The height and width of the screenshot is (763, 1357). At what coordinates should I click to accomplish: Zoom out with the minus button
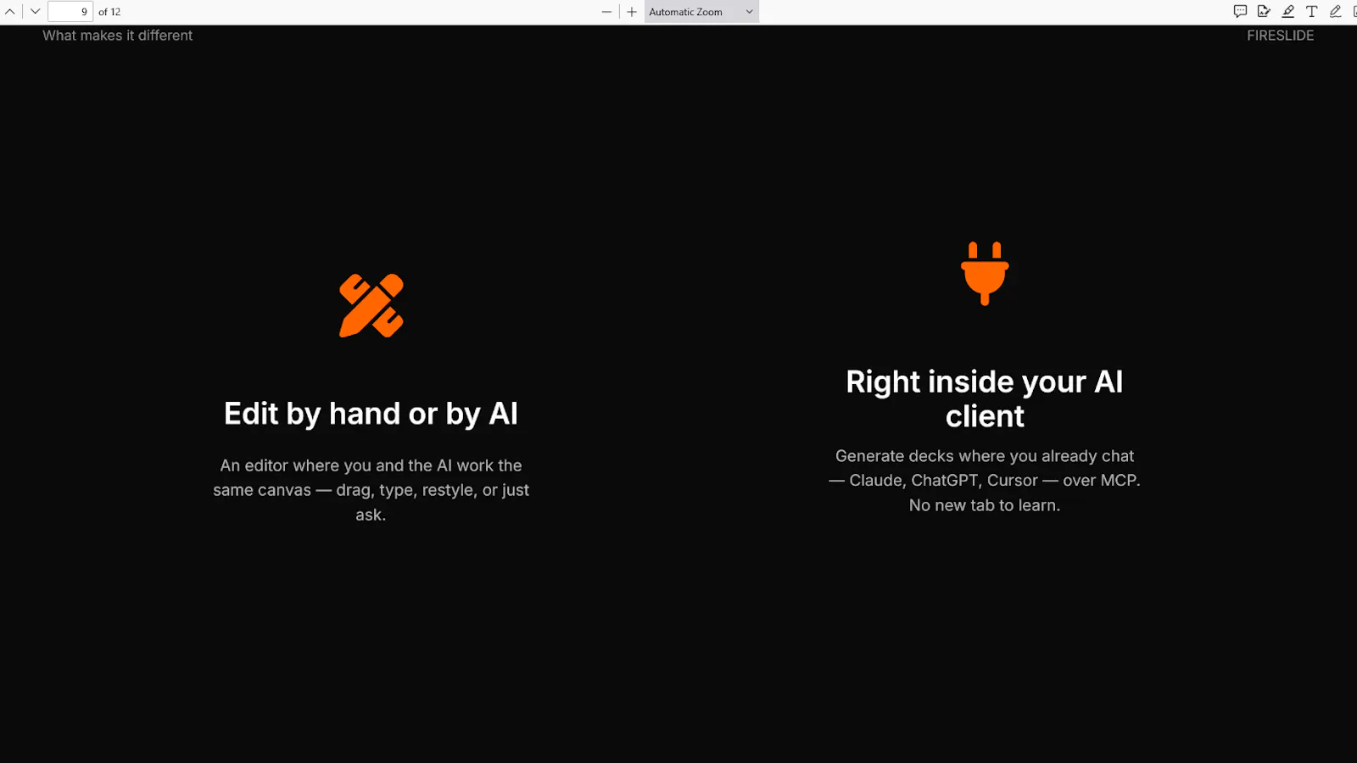pyautogui.click(x=606, y=12)
